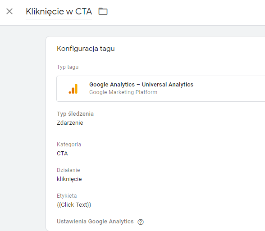Click the Typ tagu label

[x=68, y=67]
